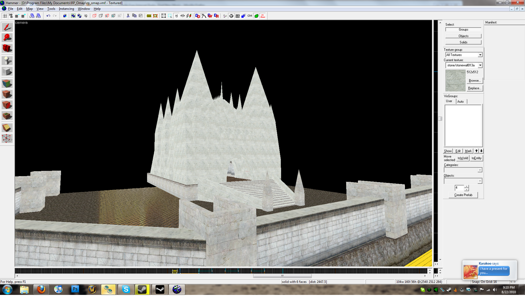
Task: Open the Tools menu
Action: pyautogui.click(x=51, y=9)
